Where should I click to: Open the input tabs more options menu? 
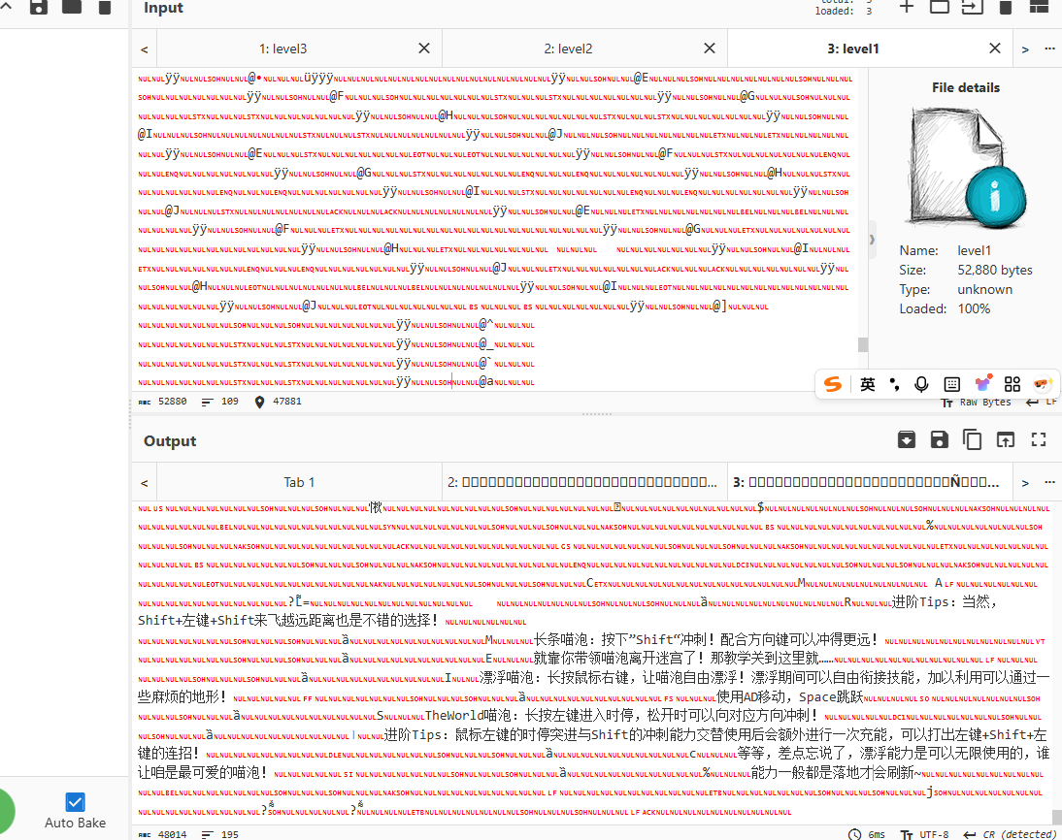coord(1049,48)
